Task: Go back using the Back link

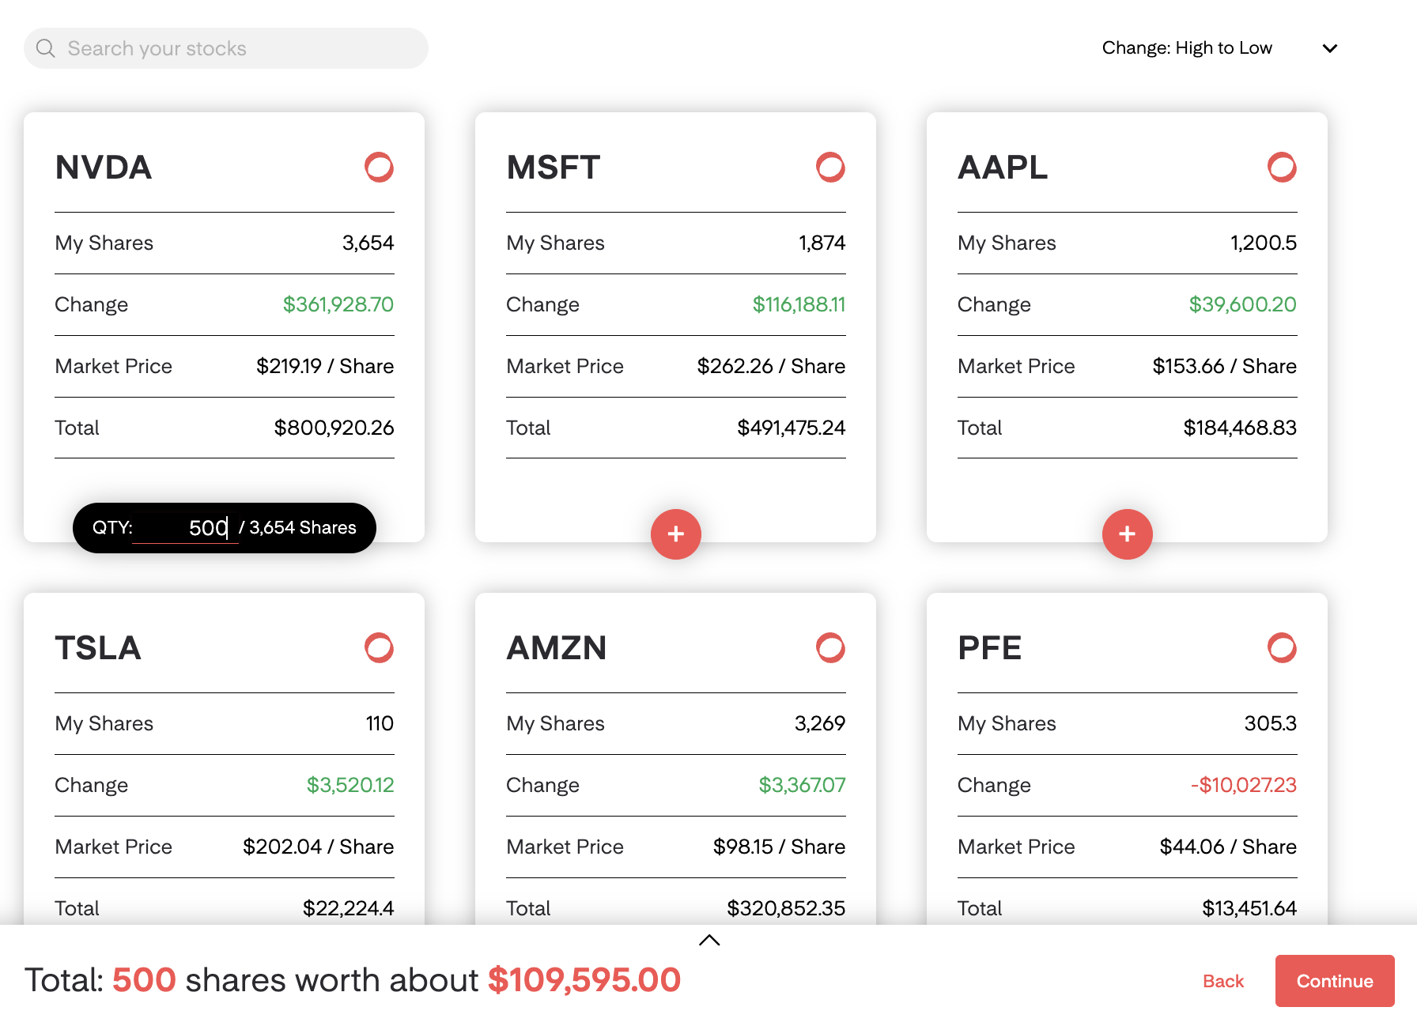Action: click(1223, 981)
